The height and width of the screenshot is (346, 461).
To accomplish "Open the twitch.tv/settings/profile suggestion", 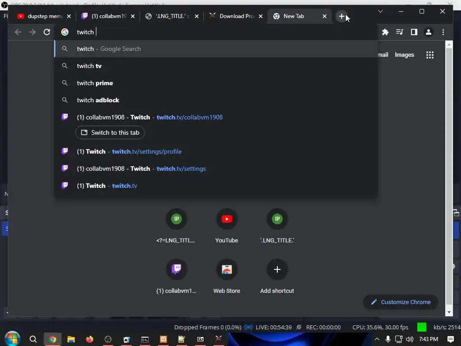I will [x=216, y=151].
